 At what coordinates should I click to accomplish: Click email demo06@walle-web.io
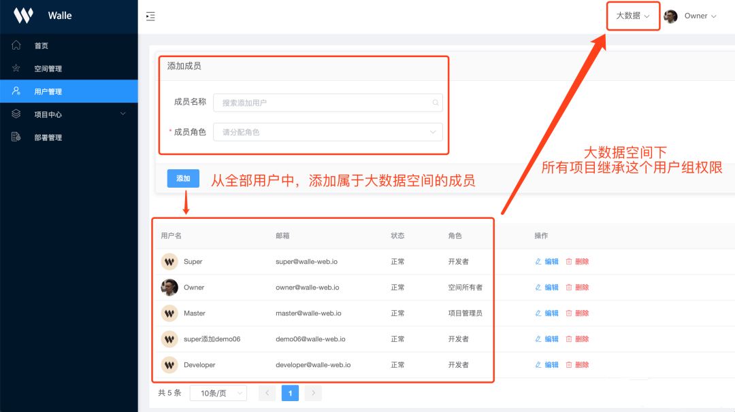click(x=310, y=339)
